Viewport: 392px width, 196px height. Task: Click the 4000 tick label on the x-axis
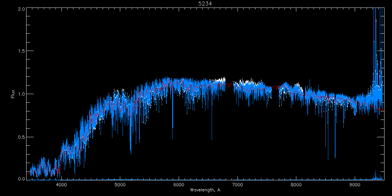(x=61, y=184)
